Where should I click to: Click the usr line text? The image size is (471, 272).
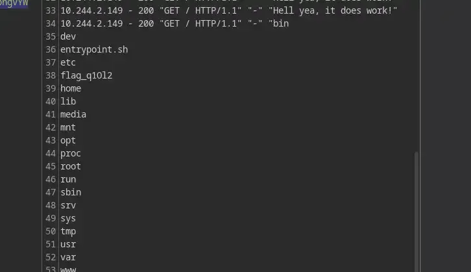click(x=68, y=244)
